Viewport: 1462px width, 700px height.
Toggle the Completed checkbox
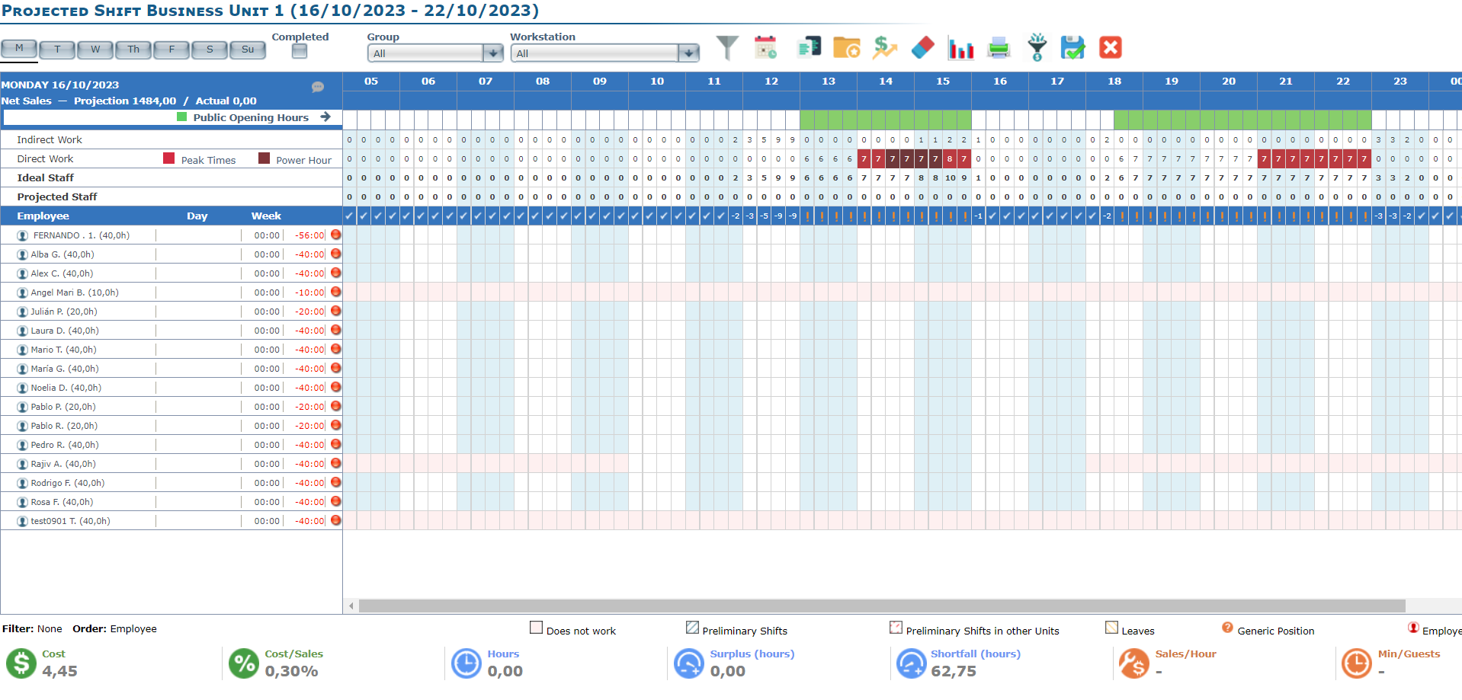300,51
